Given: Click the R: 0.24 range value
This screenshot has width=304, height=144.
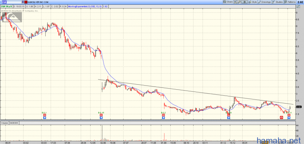Looking at the screenshot, I should [x=64, y=6].
